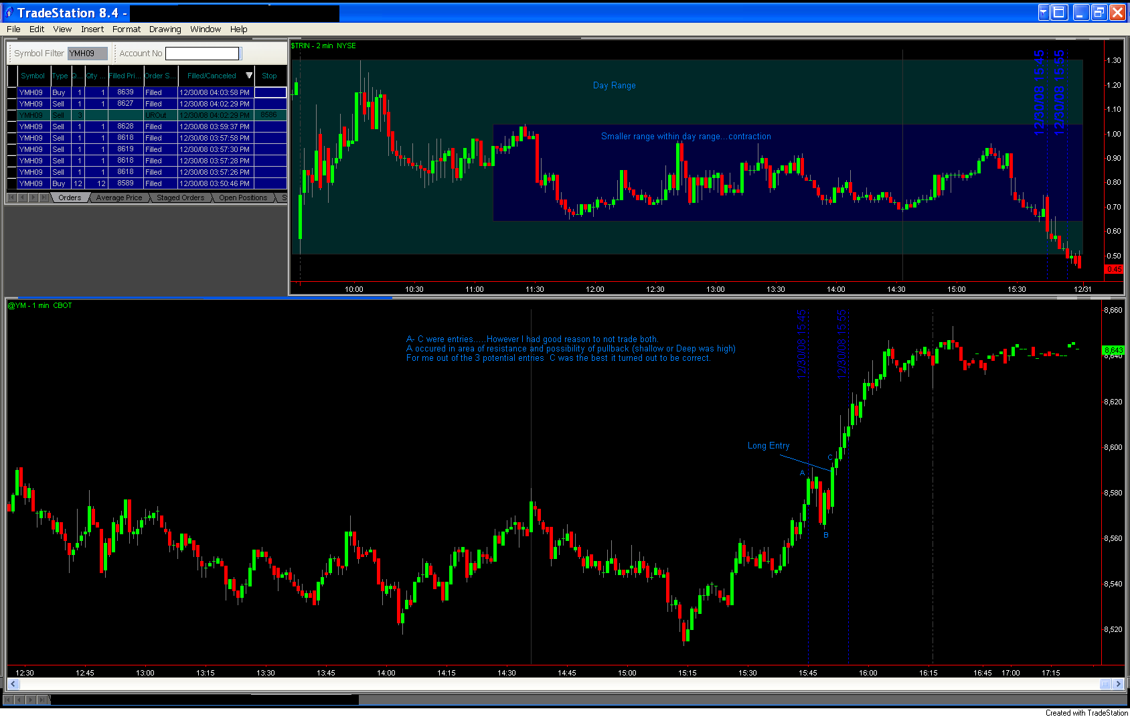Sort by the Filled/Canceled column arrow

[249, 76]
